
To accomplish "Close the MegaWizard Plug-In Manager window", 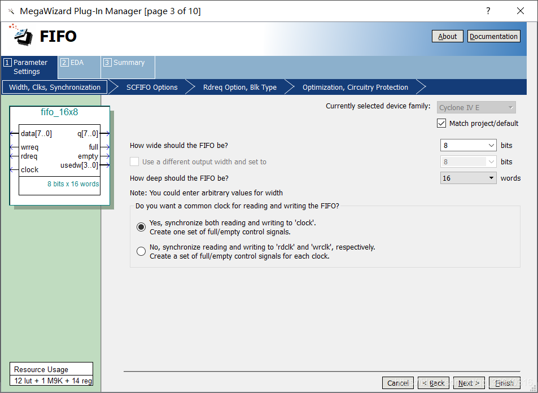I will tap(520, 11).
